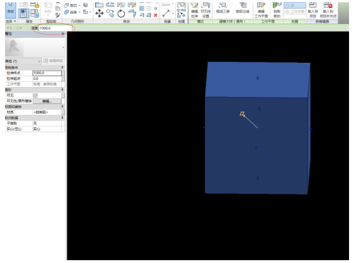353x263 pixels.
Task: Click the Create similar icon in 创建 panel
Action: tap(182, 13)
